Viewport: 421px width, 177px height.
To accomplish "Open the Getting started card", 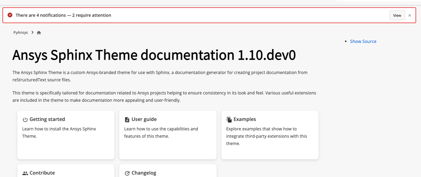I will point(66,135).
